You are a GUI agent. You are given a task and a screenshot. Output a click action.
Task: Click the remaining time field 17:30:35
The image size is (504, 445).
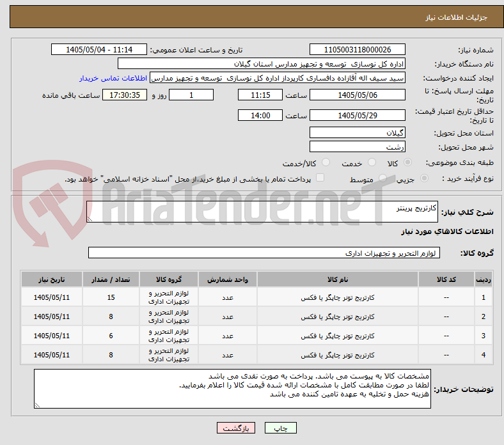click(125, 95)
